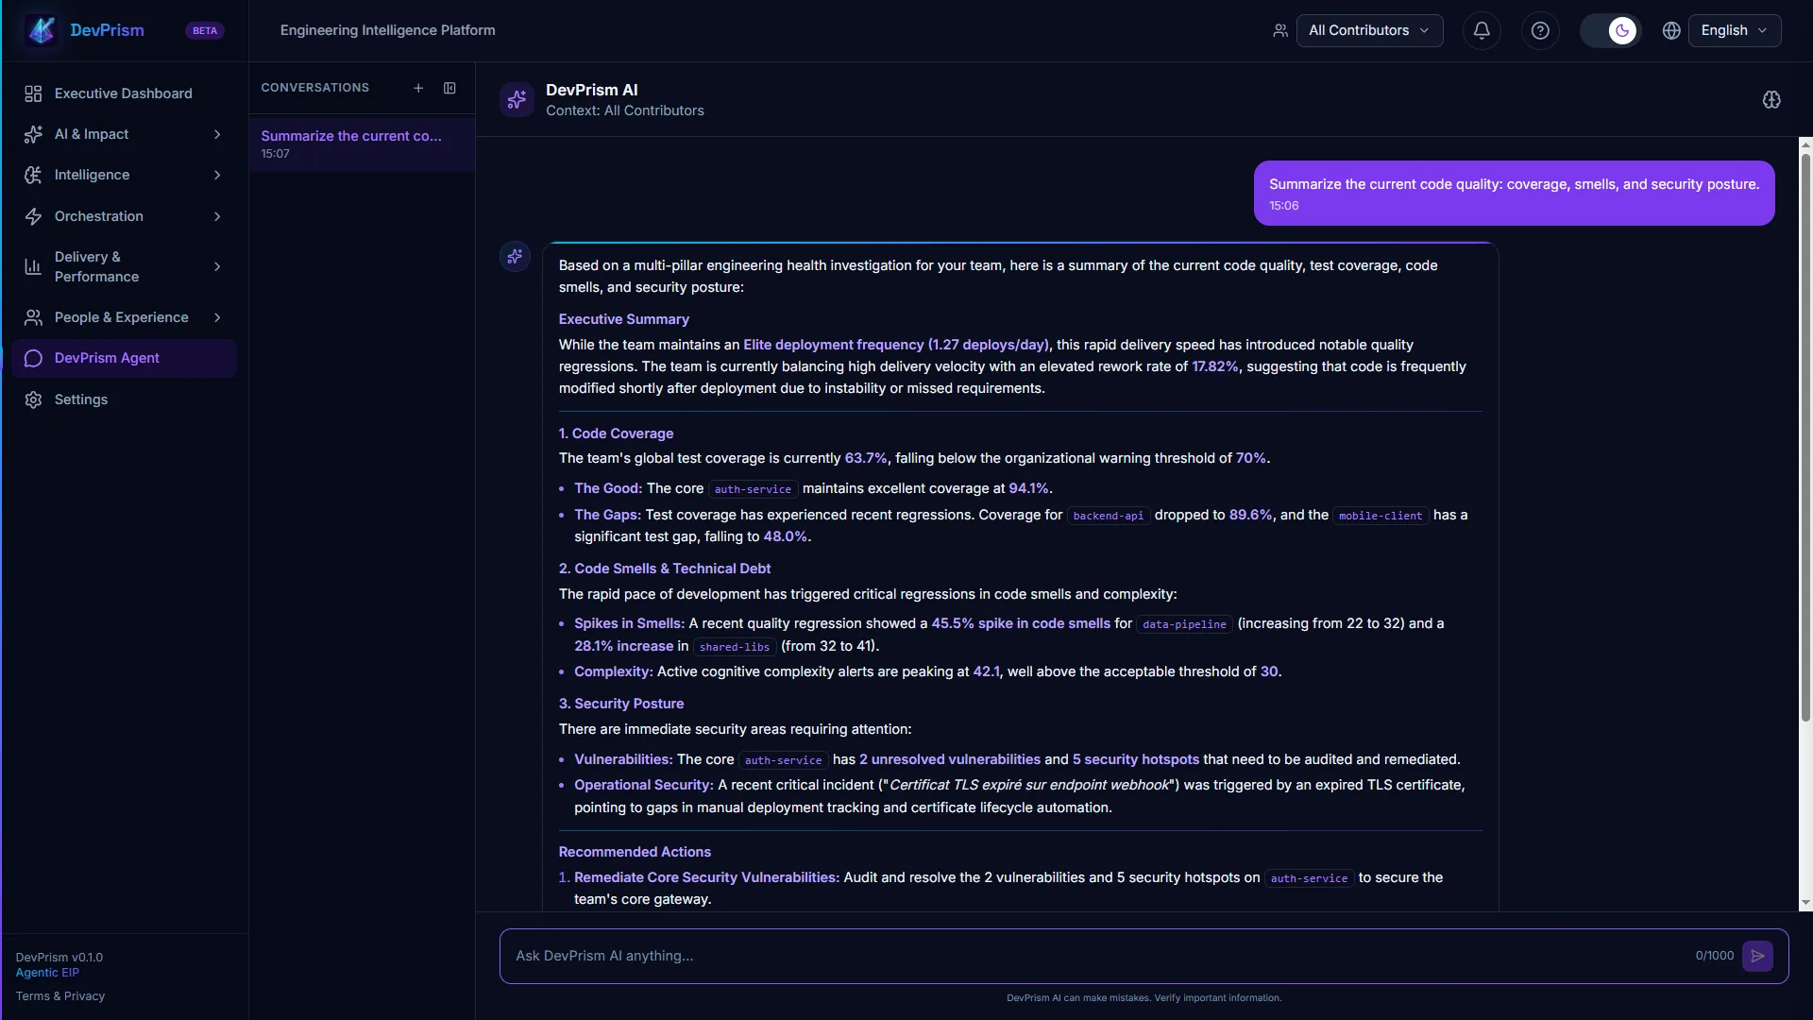Click the DevPrism AI header avatar icon
The image size is (1813, 1020).
point(517,99)
